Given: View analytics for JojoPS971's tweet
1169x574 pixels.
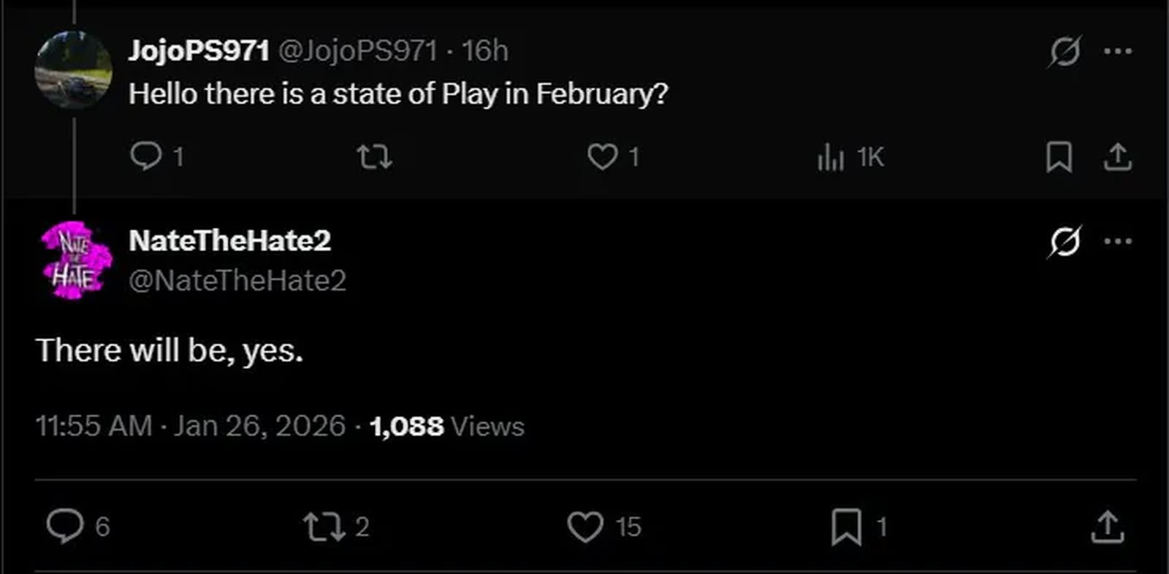Looking at the screenshot, I should point(831,156).
